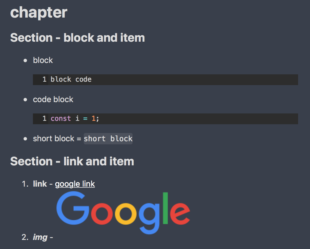Viewport: 310px width, 249px height.
Task: Click the italic "img" label
Action: click(40, 237)
